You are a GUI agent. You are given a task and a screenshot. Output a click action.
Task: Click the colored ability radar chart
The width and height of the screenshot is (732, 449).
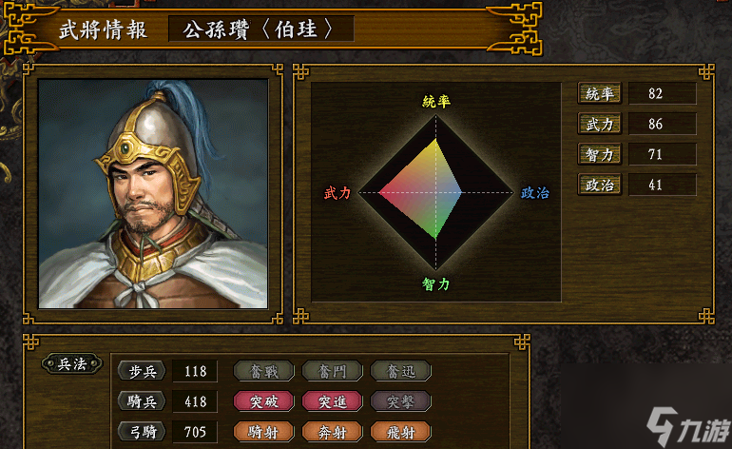click(435, 192)
